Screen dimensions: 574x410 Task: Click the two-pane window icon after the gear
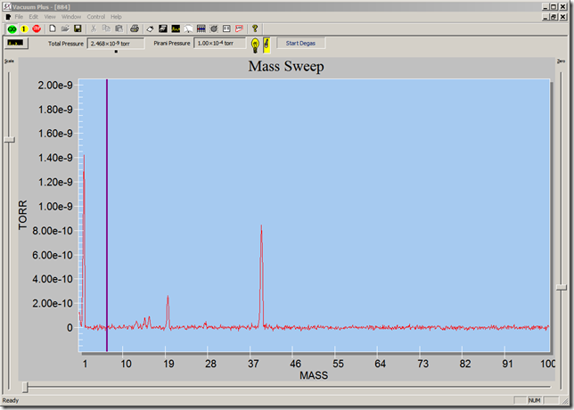[226, 29]
